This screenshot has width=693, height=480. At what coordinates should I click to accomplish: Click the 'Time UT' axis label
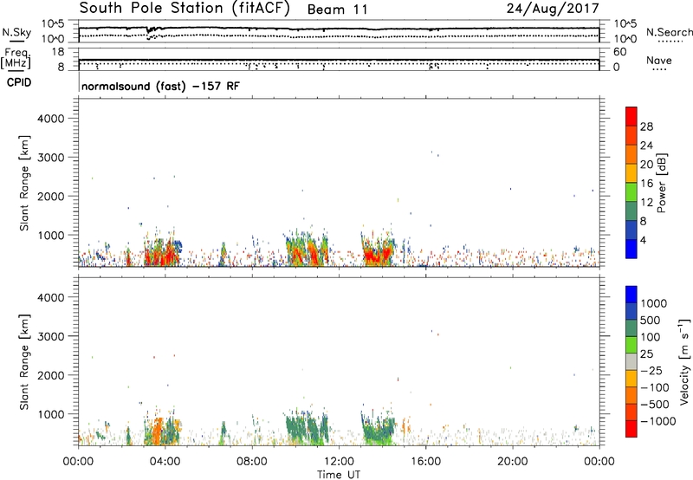coord(339,475)
